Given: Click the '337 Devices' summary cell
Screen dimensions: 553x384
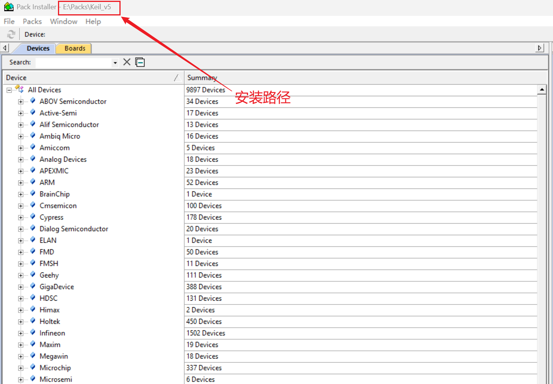Looking at the screenshot, I should point(204,368).
